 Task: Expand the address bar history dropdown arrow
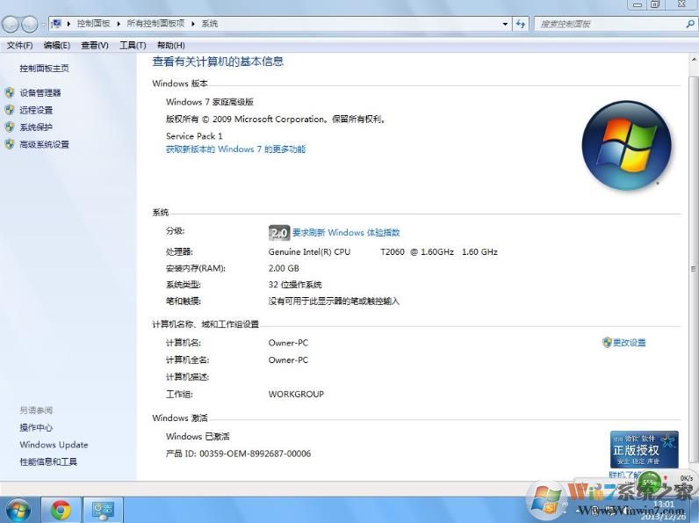tap(505, 24)
